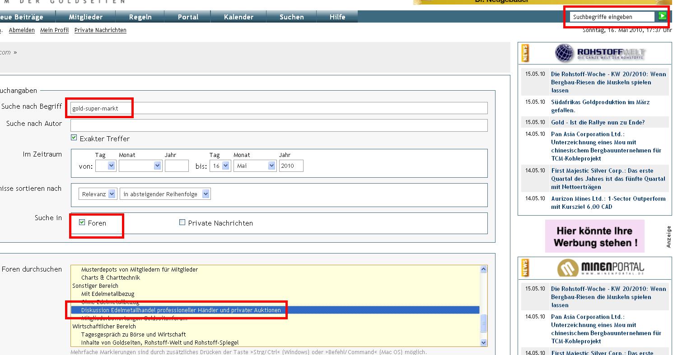Toggle the Exakter Treffer checkbox

(x=74, y=138)
